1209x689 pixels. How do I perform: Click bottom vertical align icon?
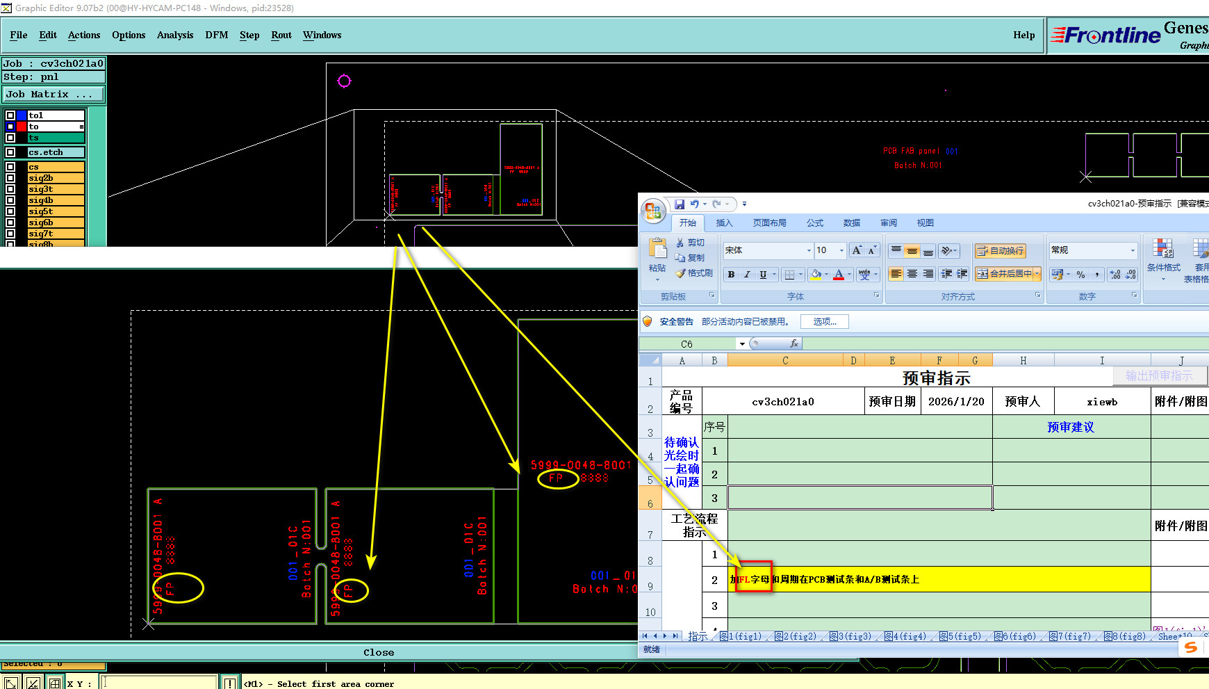[928, 250]
